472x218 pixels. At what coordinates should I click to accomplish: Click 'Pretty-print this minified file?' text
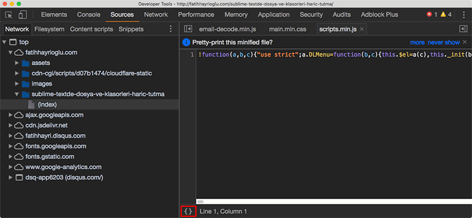click(x=232, y=42)
